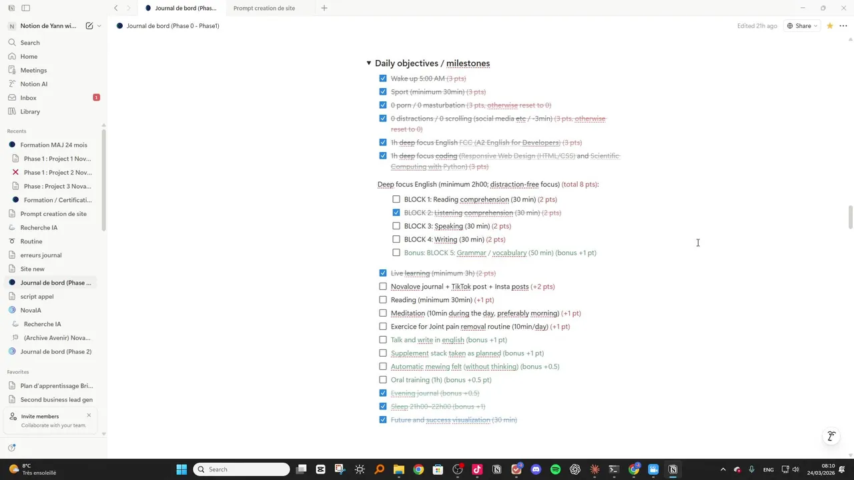Image resolution: width=854 pixels, height=480 pixels.
Task: Check BLOCK 1: Reading comprehension
Action: tap(396, 199)
